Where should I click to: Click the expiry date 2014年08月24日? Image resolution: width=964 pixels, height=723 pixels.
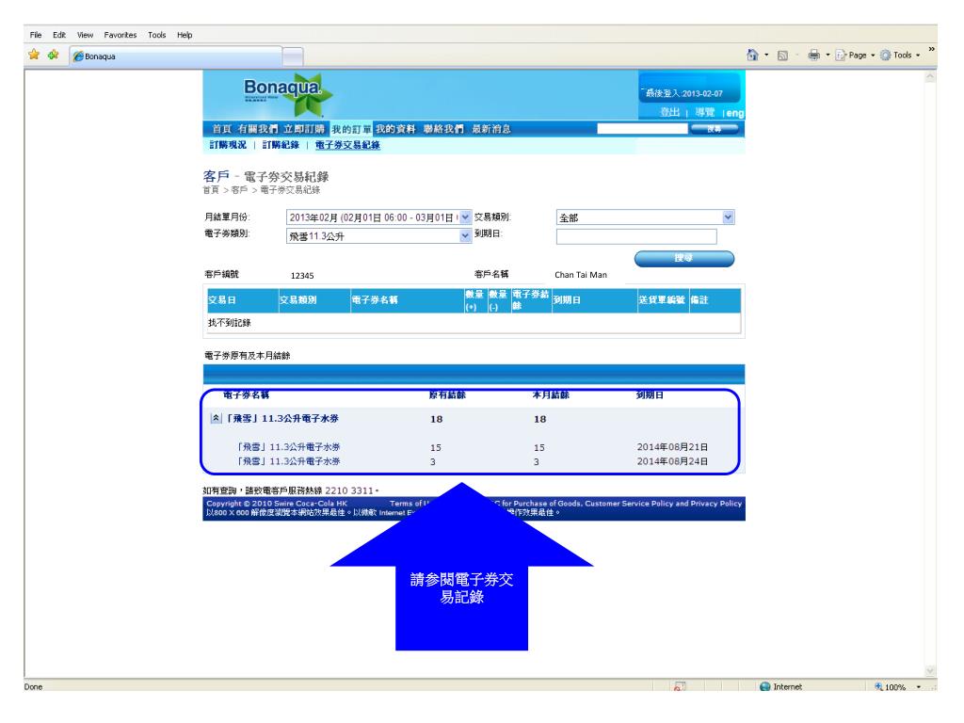click(x=672, y=461)
